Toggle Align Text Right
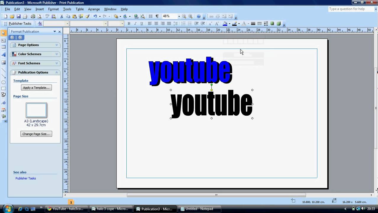Image resolution: width=378 pixels, height=213 pixels. click(163, 24)
